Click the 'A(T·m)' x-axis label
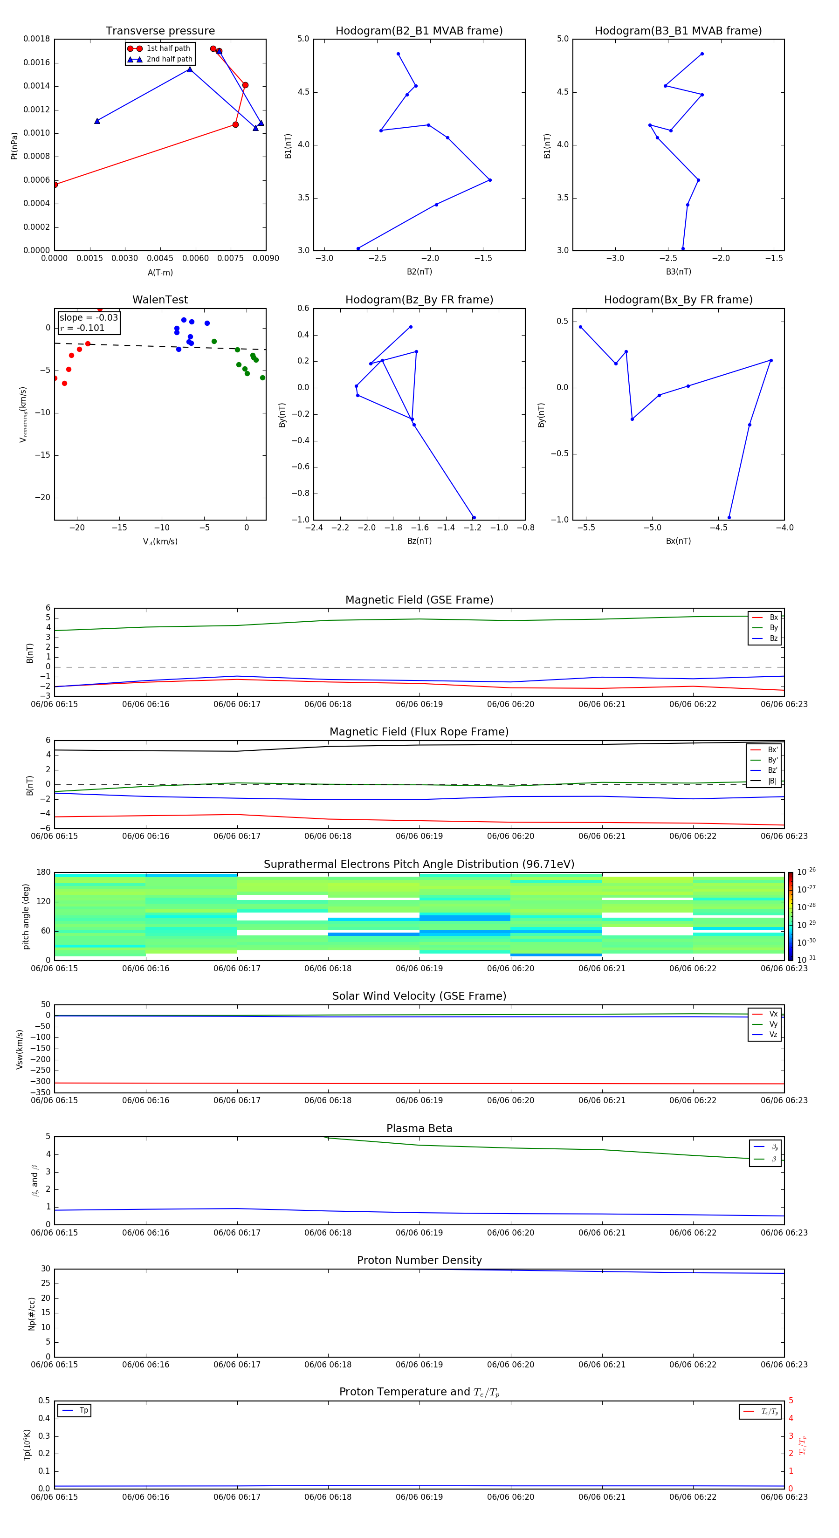This screenshot has height=1538, width=839. click(160, 273)
